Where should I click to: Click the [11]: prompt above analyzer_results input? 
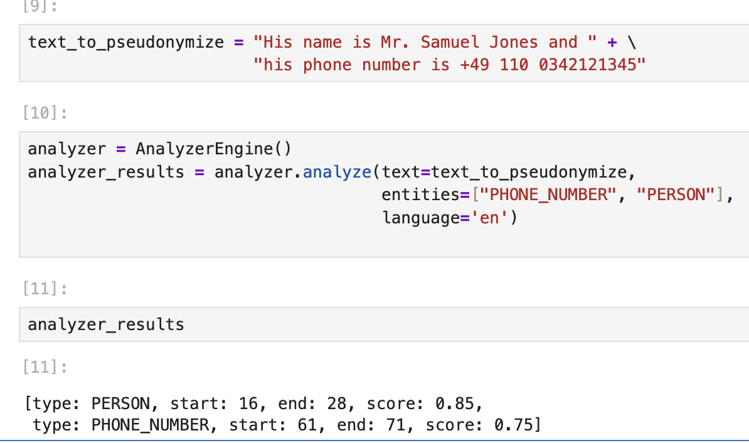tap(45, 289)
